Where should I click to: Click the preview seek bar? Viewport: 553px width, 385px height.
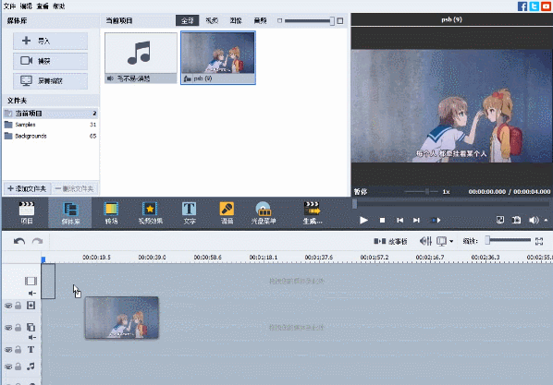(x=451, y=204)
